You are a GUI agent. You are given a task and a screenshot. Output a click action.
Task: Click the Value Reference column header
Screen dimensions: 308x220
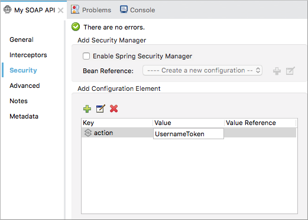[x=260, y=123]
